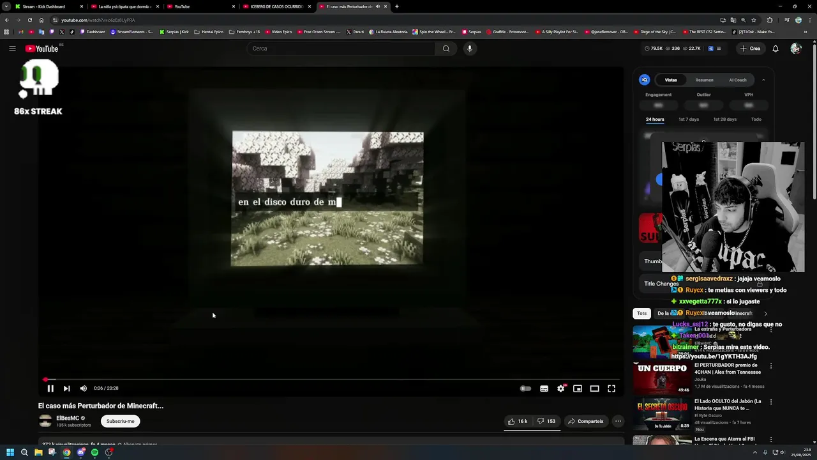This screenshot has width=817, height=460.
Task: Open a new browser tab
Action: click(396, 6)
